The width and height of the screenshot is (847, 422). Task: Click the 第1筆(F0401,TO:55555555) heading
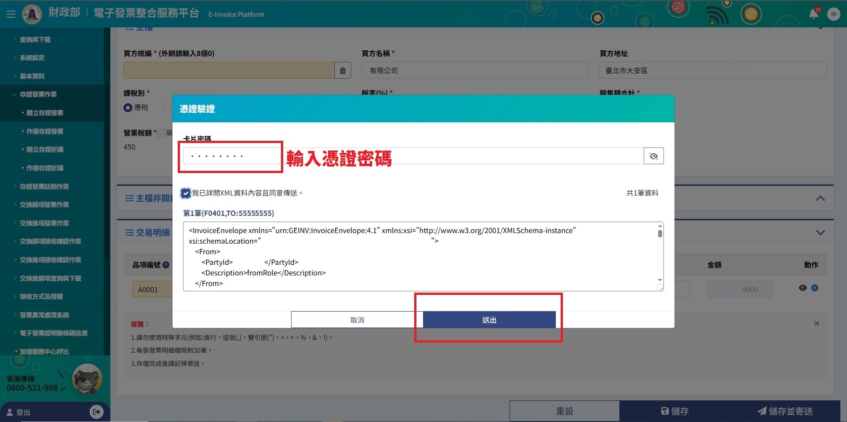229,213
